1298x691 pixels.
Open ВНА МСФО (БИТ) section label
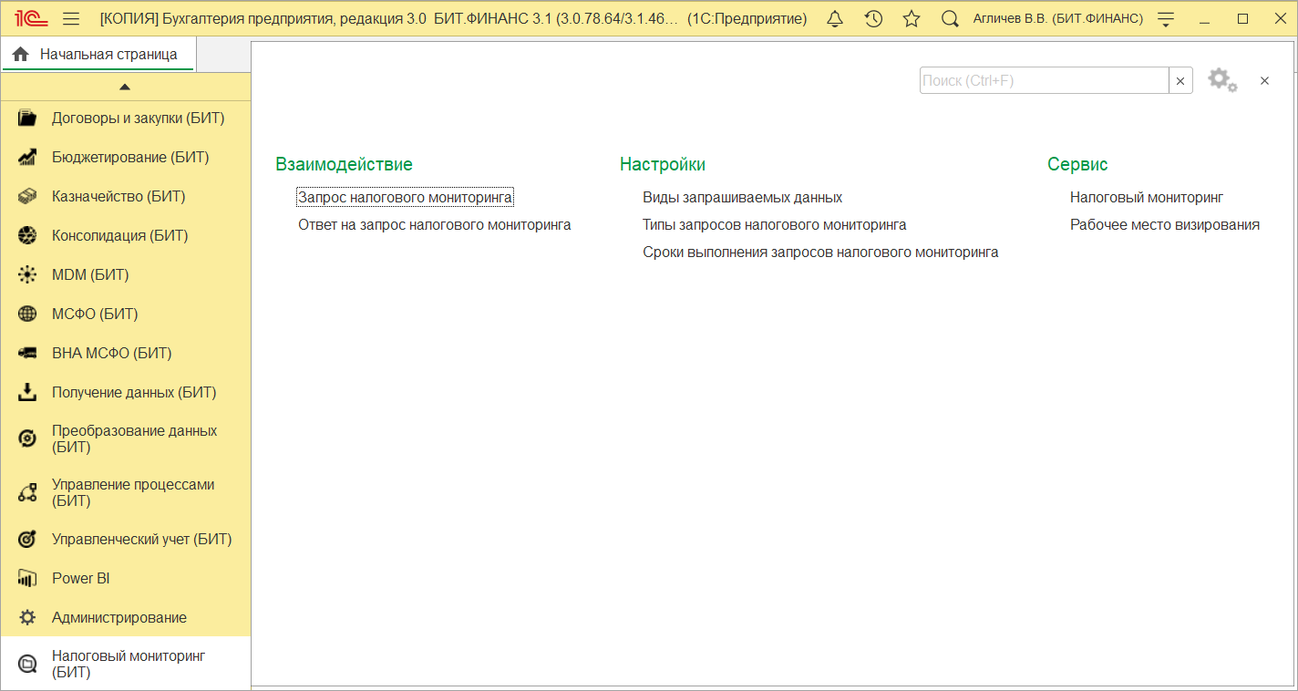(x=112, y=353)
